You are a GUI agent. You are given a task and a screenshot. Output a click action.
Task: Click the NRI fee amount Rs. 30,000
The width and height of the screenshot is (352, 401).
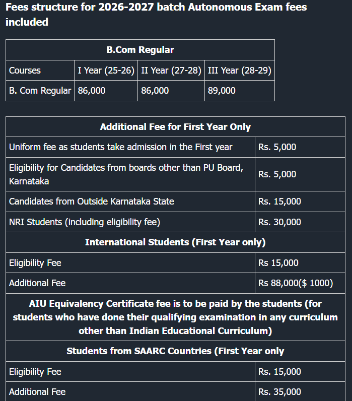279,222
